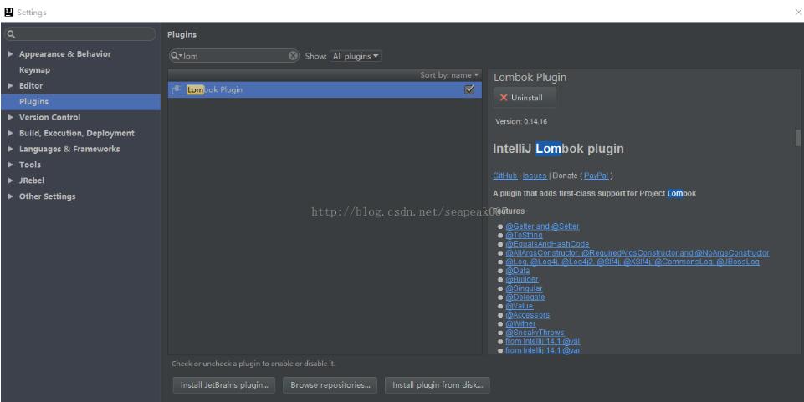The height and width of the screenshot is (402, 804).
Task: Click the IntelliJ logo in the title bar
Action: coord(8,12)
